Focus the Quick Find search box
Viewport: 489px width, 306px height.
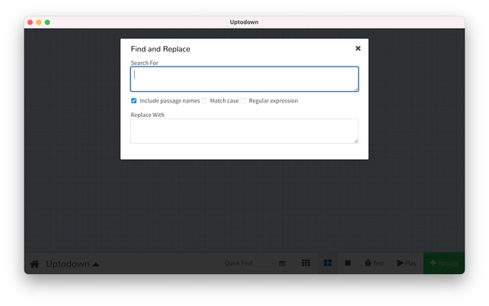239,263
